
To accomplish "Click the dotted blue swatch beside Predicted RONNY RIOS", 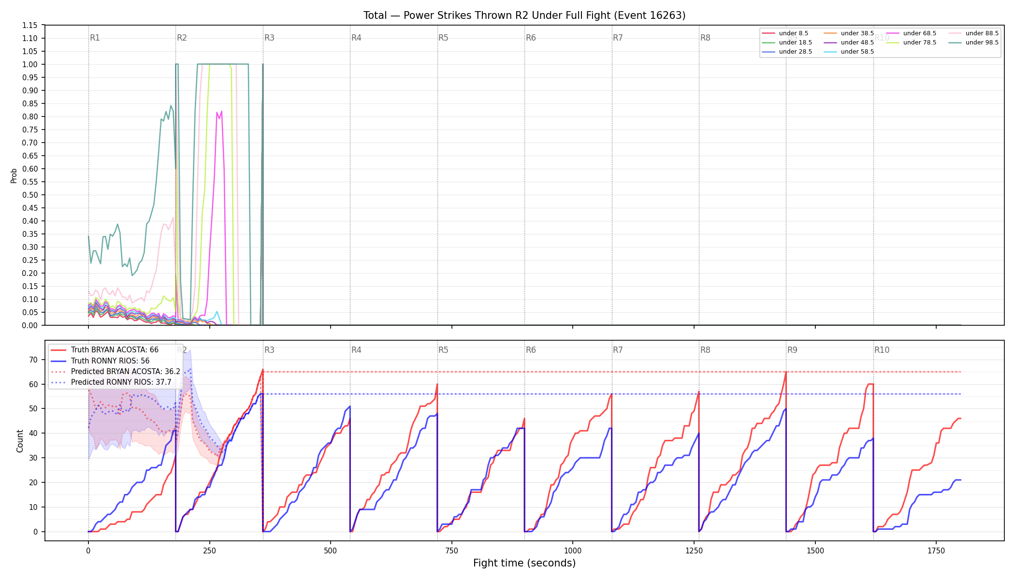I will click(x=58, y=382).
